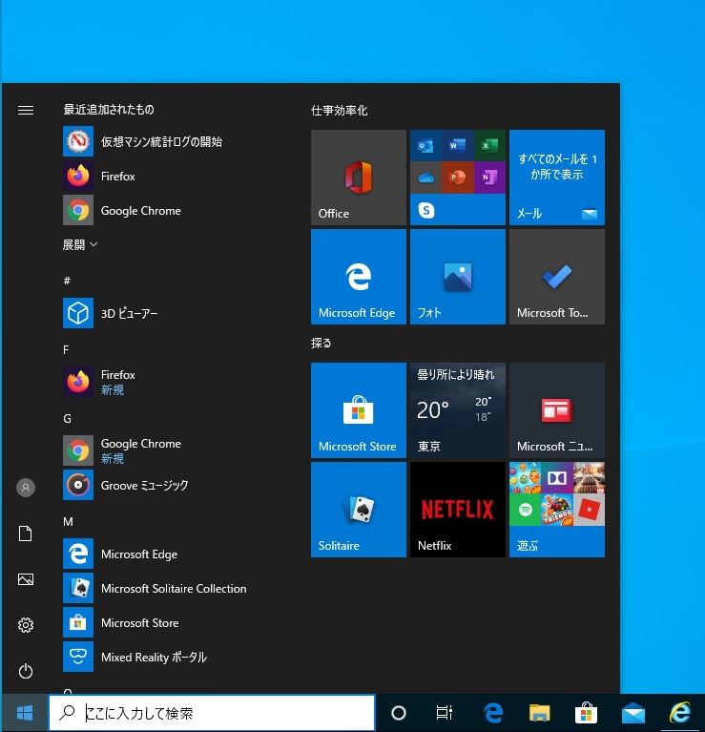705x732 pixels.
Task: Click the Windows Start button
Action: point(25,713)
